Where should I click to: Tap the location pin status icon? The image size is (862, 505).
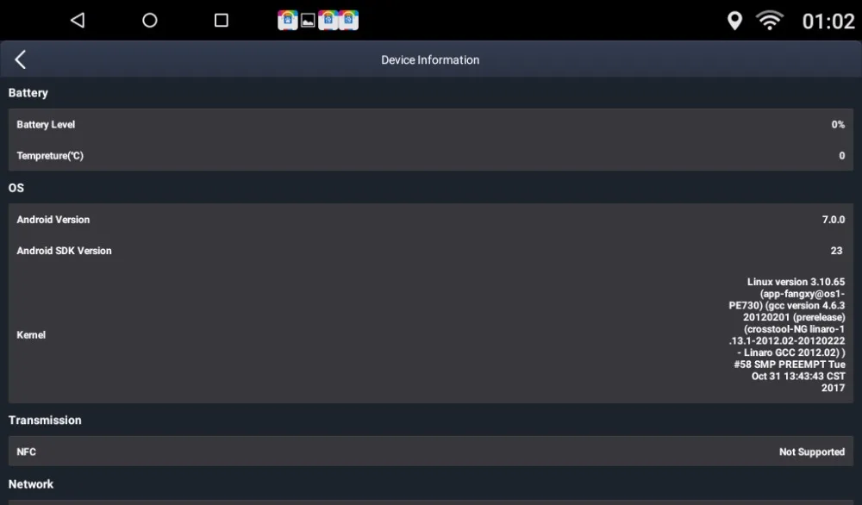tap(734, 21)
